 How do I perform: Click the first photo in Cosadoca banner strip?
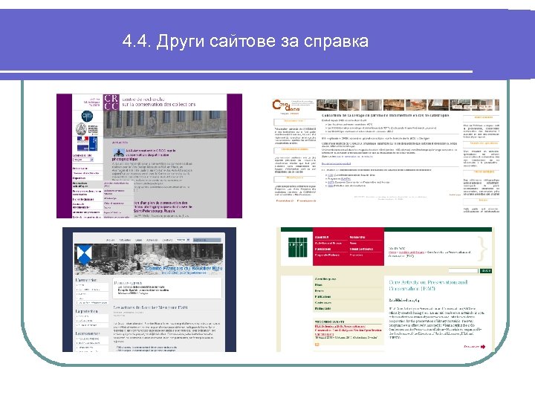[x=327, y=105]
